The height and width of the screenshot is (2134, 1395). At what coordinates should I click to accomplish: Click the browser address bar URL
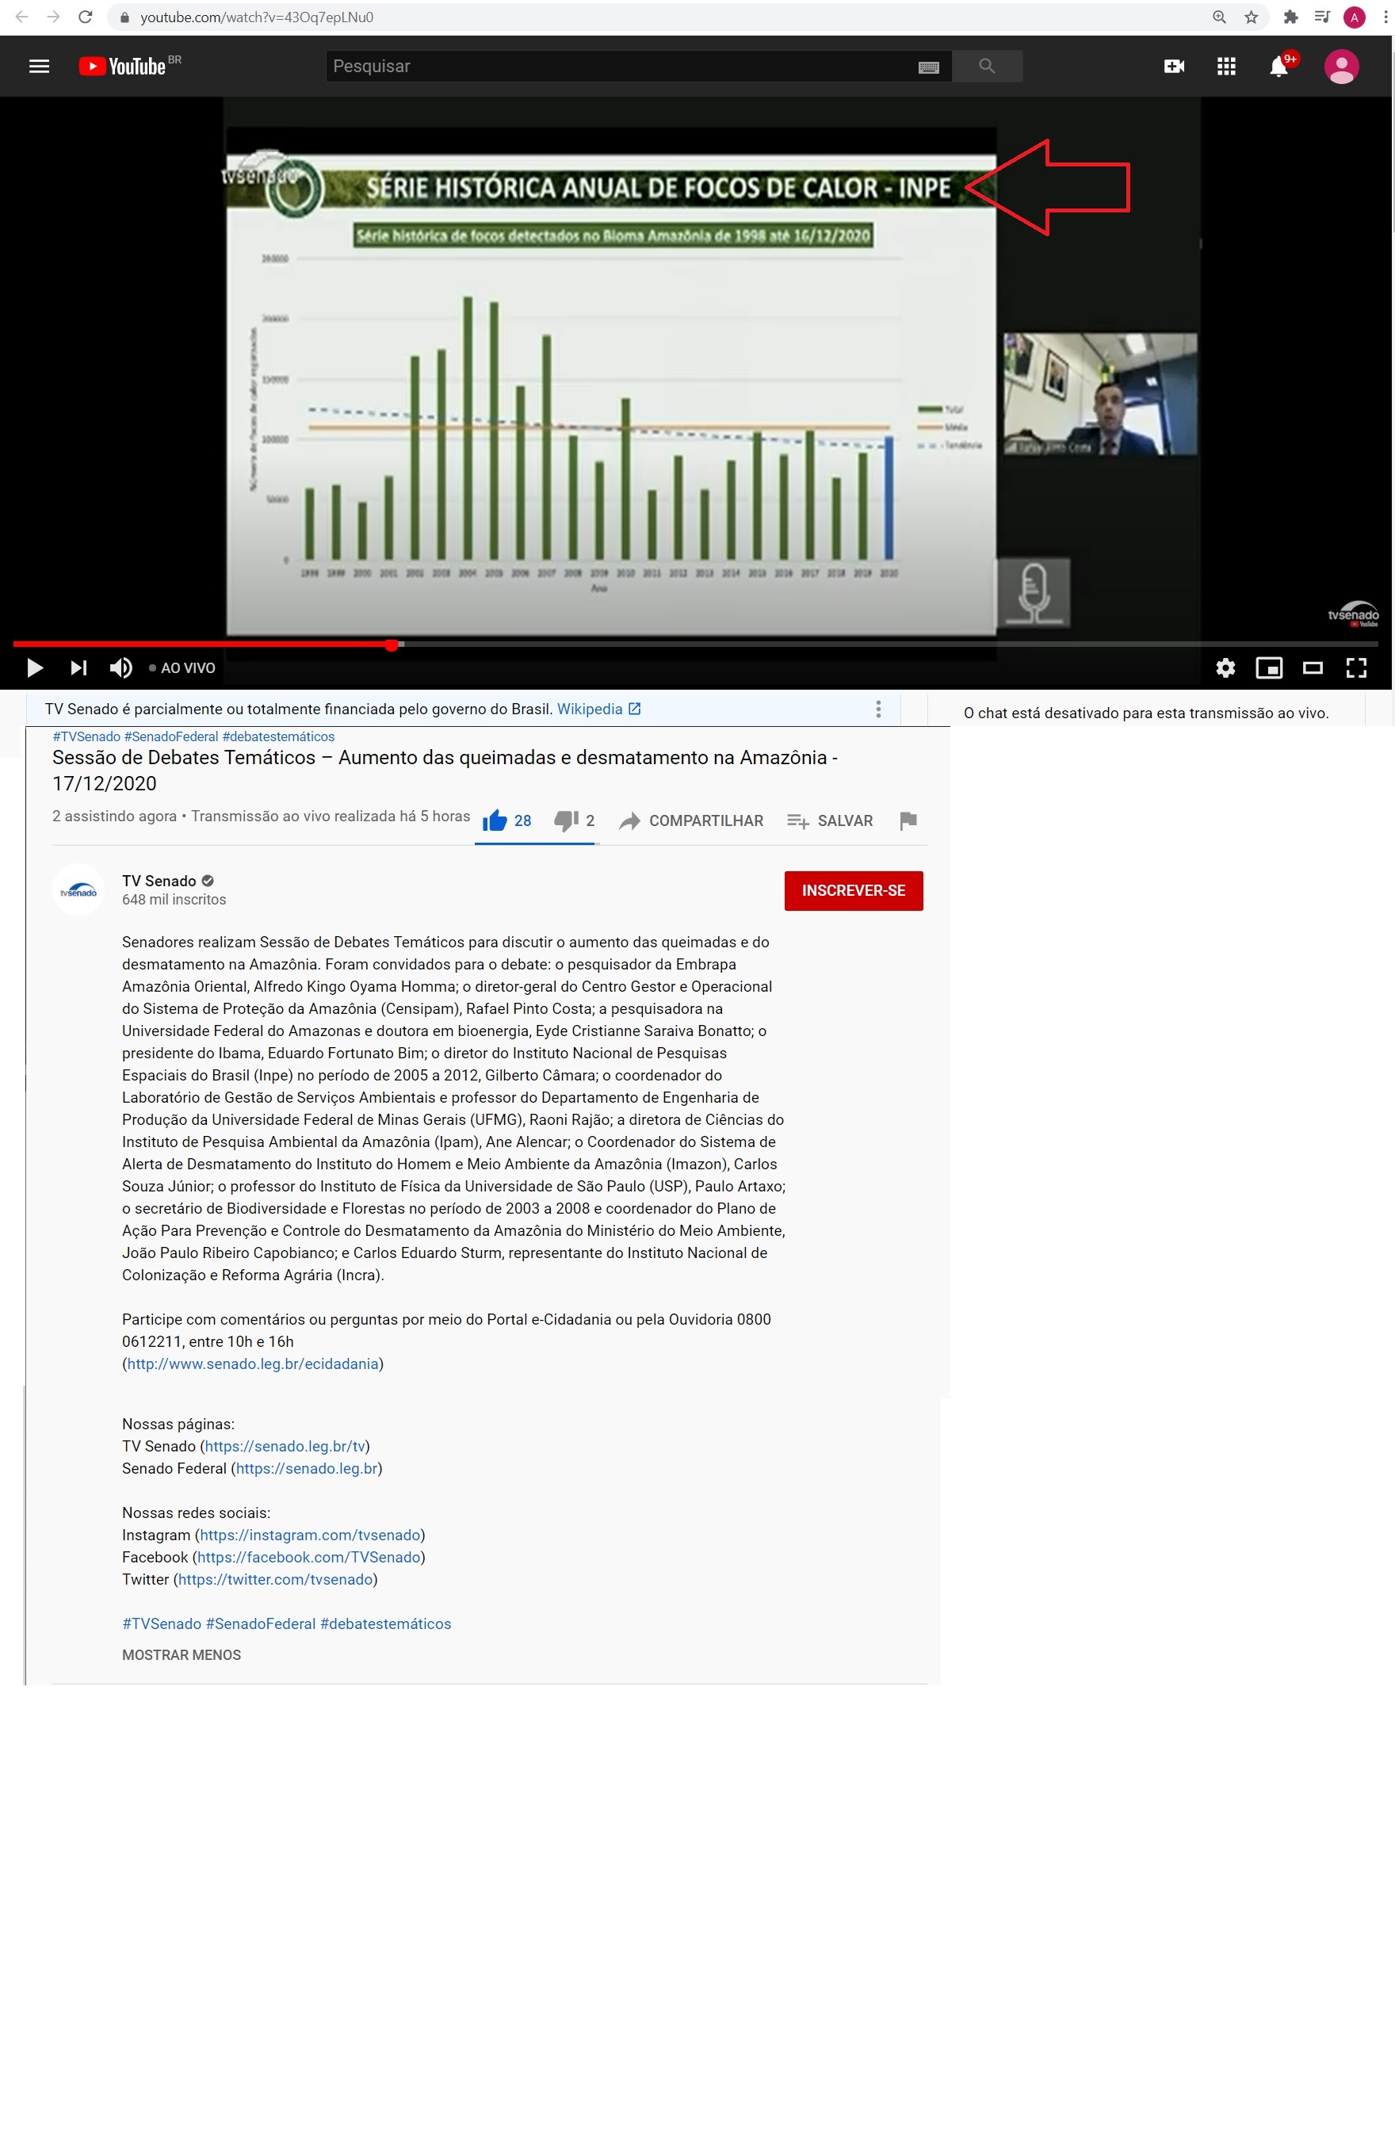pyautogui.click(x=256, y=17)
